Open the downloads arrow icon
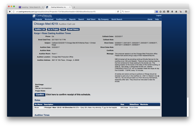 click(x=172, y=12)
